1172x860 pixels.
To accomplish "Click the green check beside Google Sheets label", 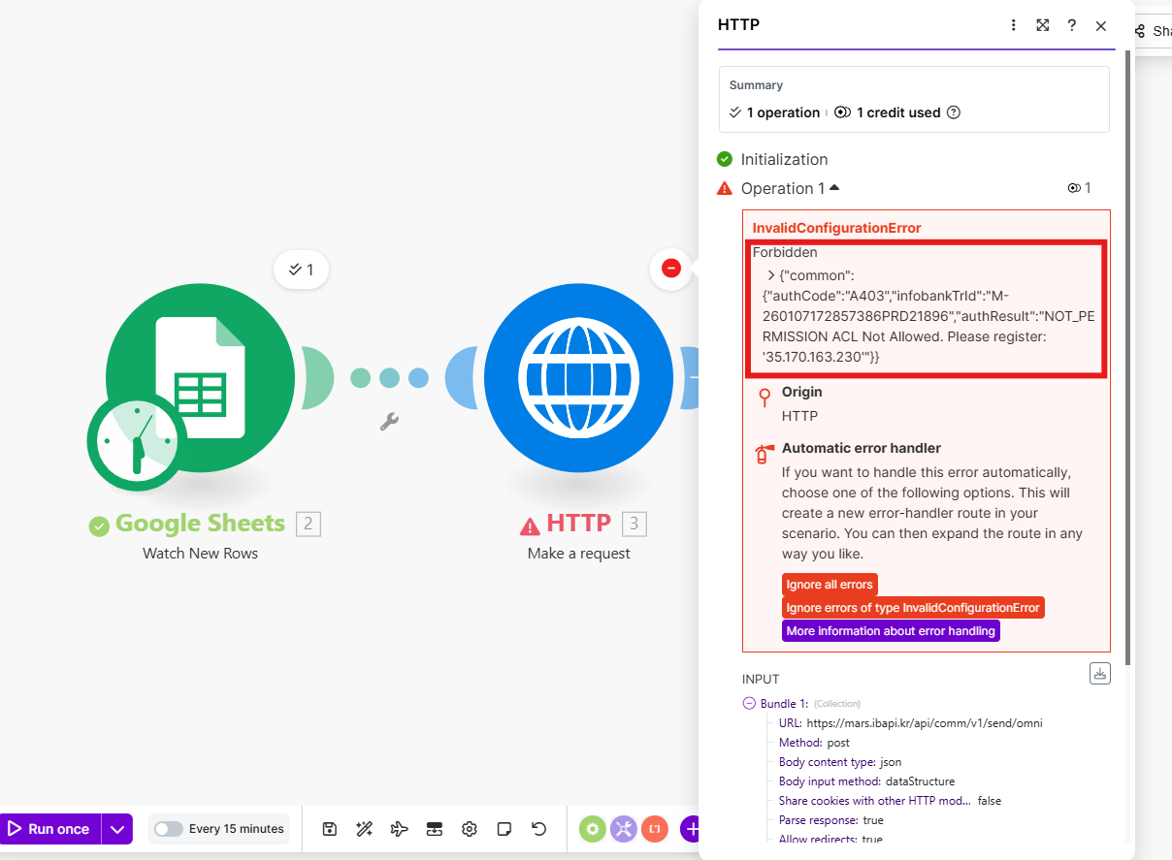I will [99, 526].
